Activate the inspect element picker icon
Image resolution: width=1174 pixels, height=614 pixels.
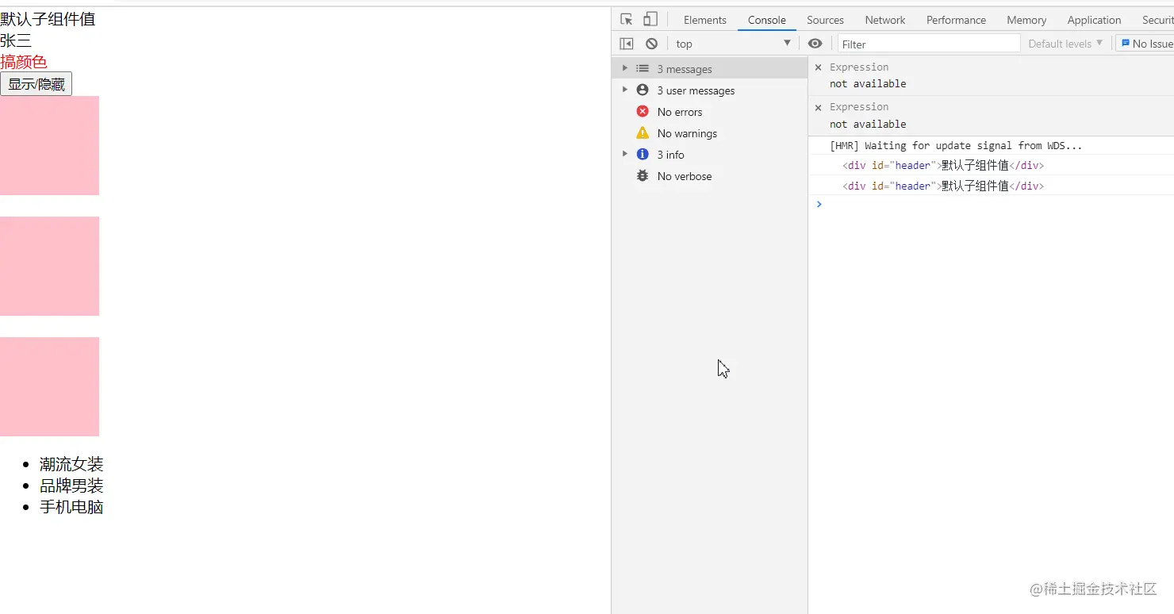coord(627,20)
